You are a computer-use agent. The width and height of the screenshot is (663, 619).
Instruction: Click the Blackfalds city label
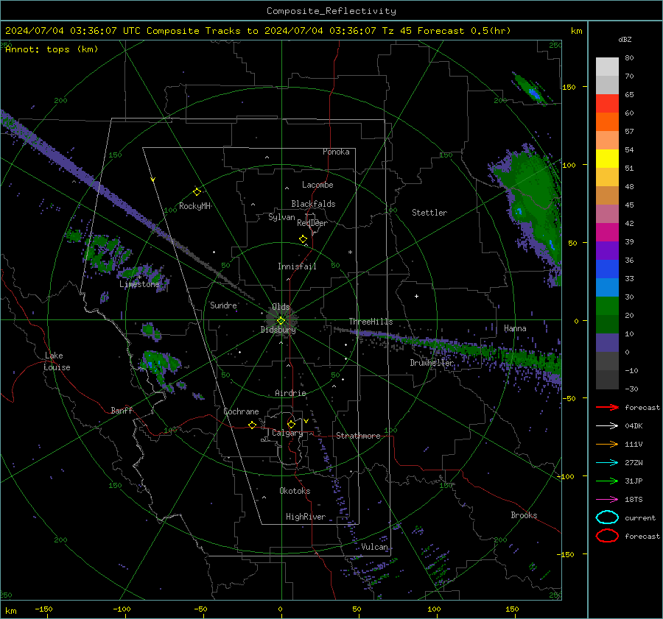click(x=313, y=204)
